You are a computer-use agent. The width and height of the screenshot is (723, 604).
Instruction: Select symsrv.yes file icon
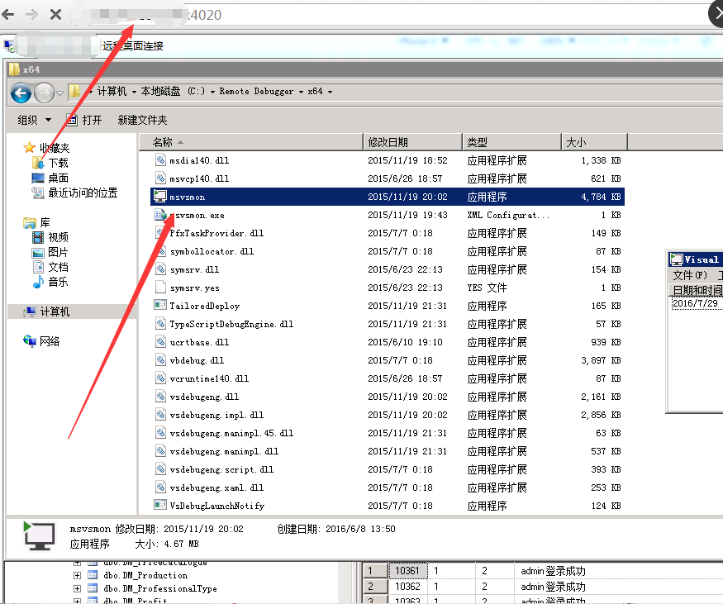[x=160, y=288]
